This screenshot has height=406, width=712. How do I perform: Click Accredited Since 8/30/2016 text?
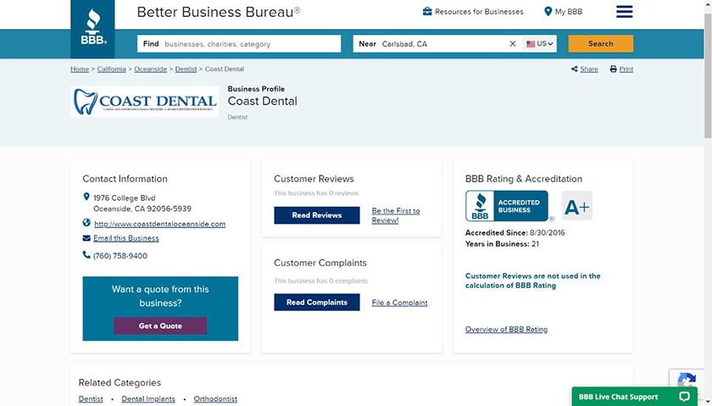point(515,232)
